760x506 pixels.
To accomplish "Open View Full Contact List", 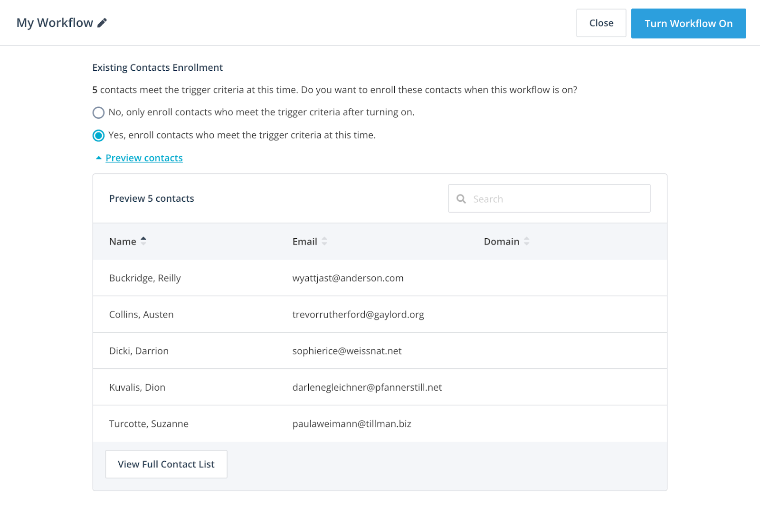I will [166, 464].
